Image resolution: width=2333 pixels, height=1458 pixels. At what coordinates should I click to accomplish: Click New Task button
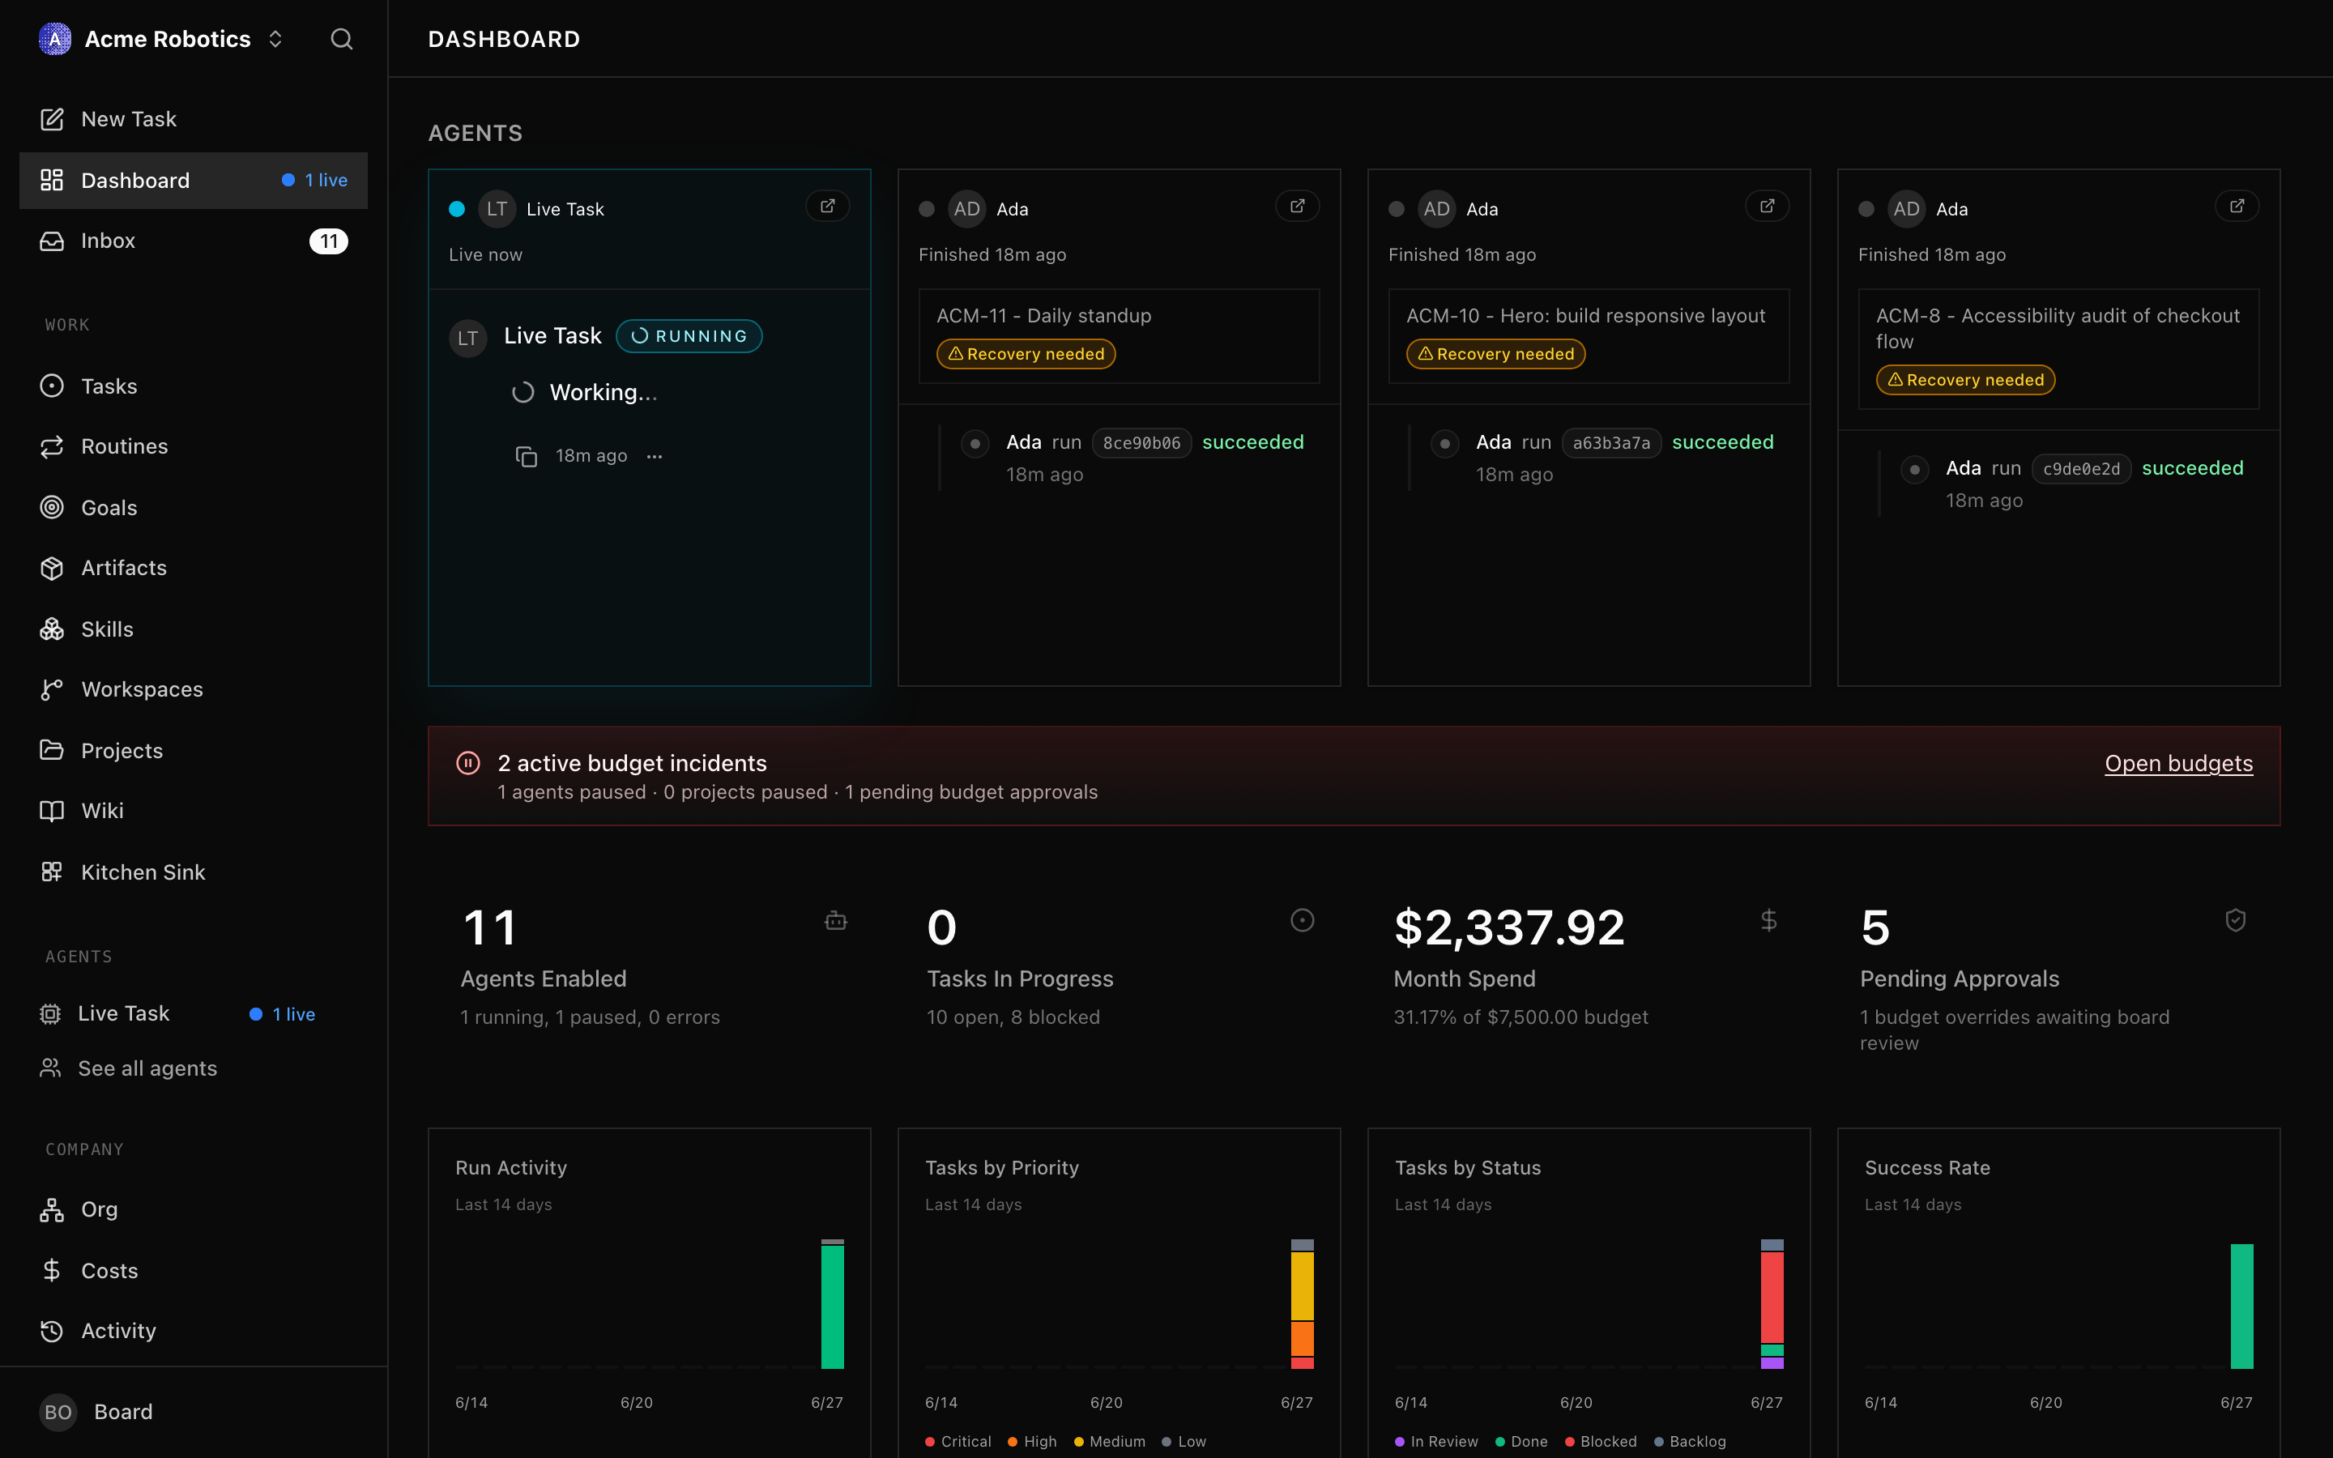click(193, 120)
